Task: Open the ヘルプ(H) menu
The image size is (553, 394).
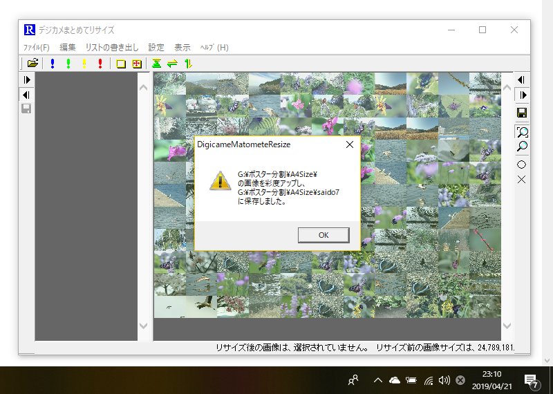Action: point(214,47)
